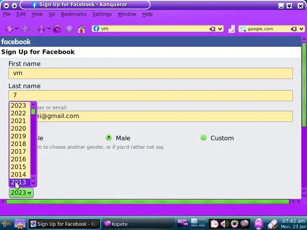Open the Settings menu
This screenshot has width=307, height=230.
pyautogui.click(x=102, y=14)
